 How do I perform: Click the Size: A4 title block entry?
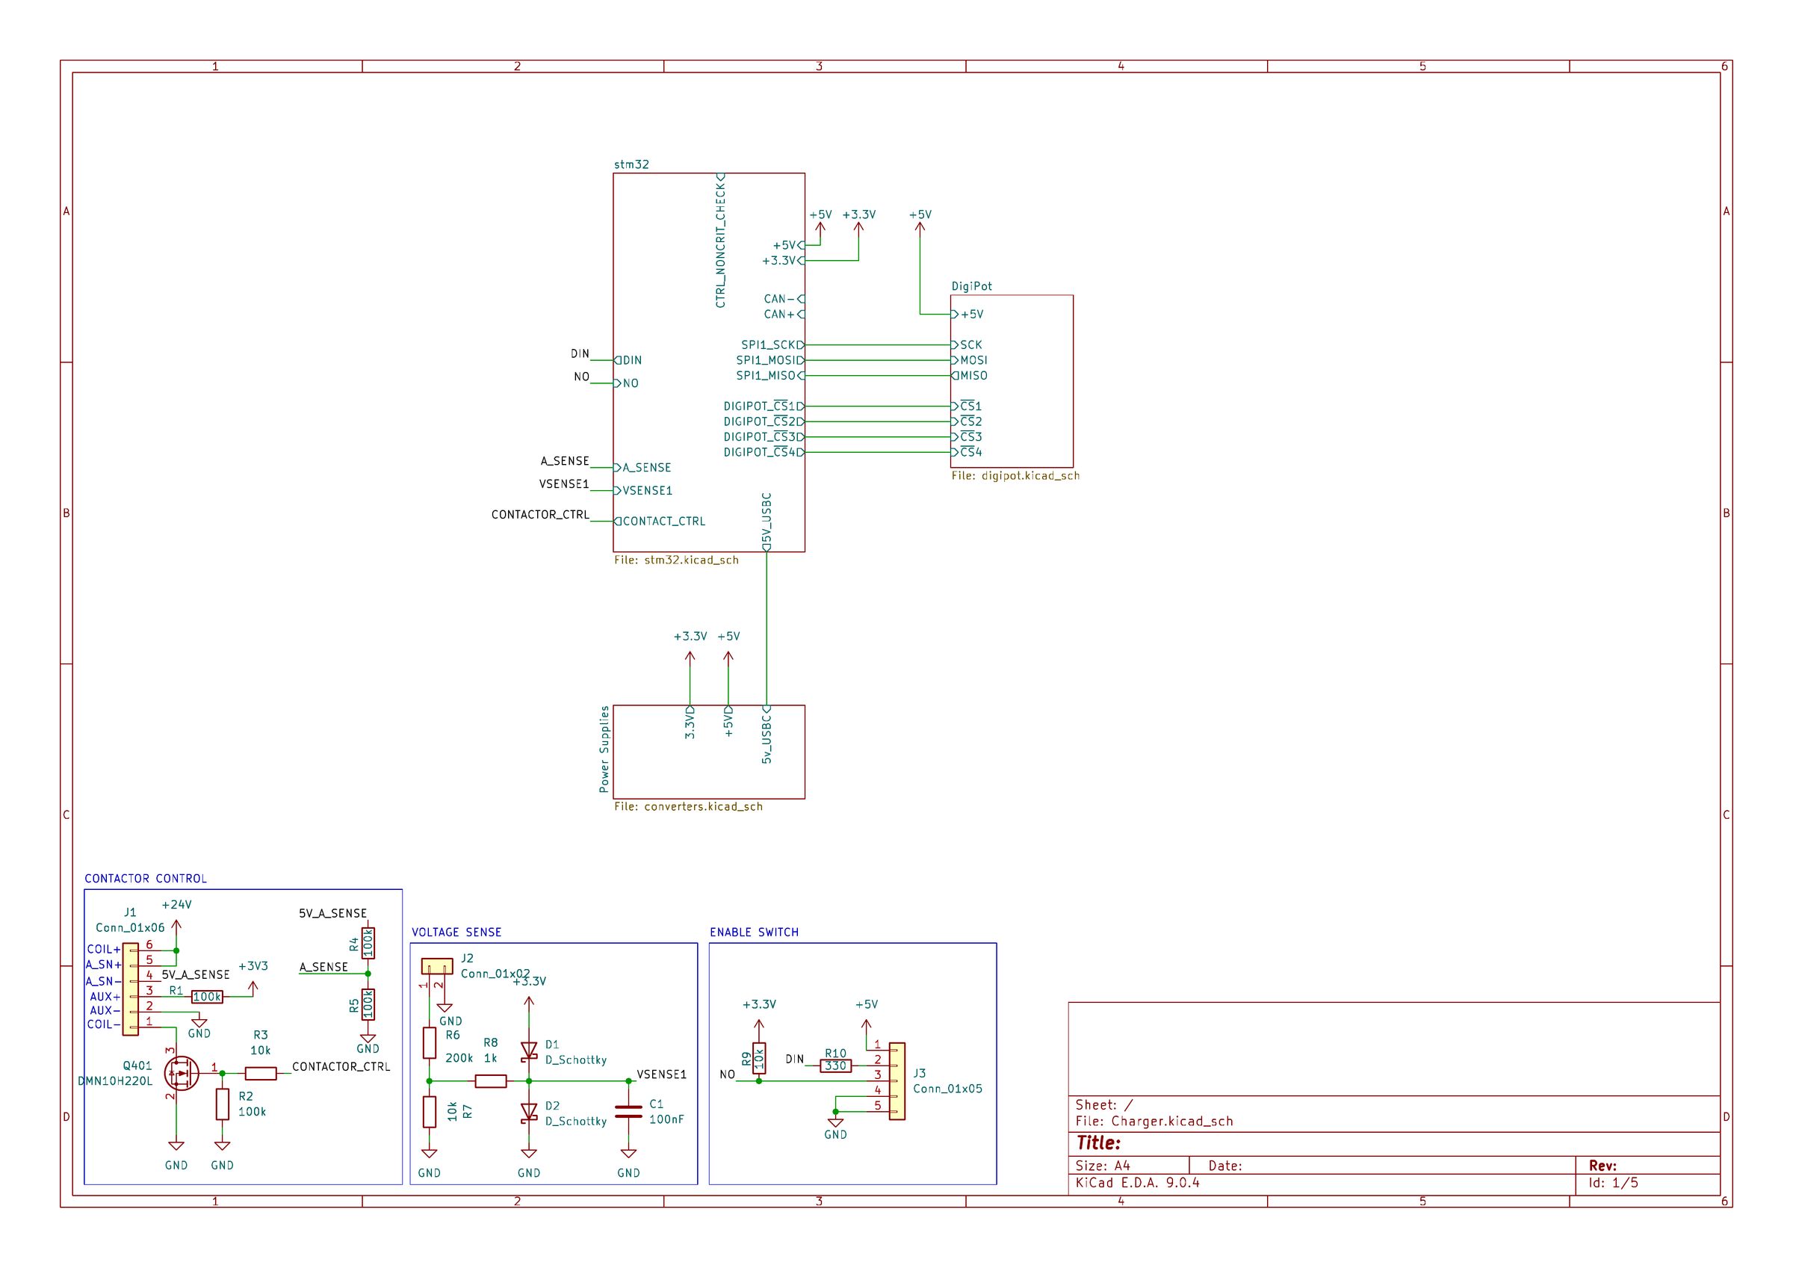point(1103,1166)
